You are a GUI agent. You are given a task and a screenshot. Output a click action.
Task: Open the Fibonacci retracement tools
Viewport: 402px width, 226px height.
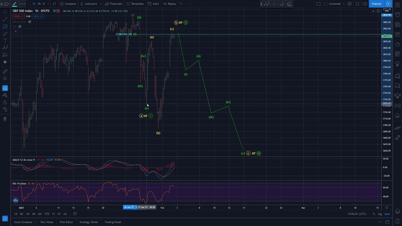(x=5, y=27)
